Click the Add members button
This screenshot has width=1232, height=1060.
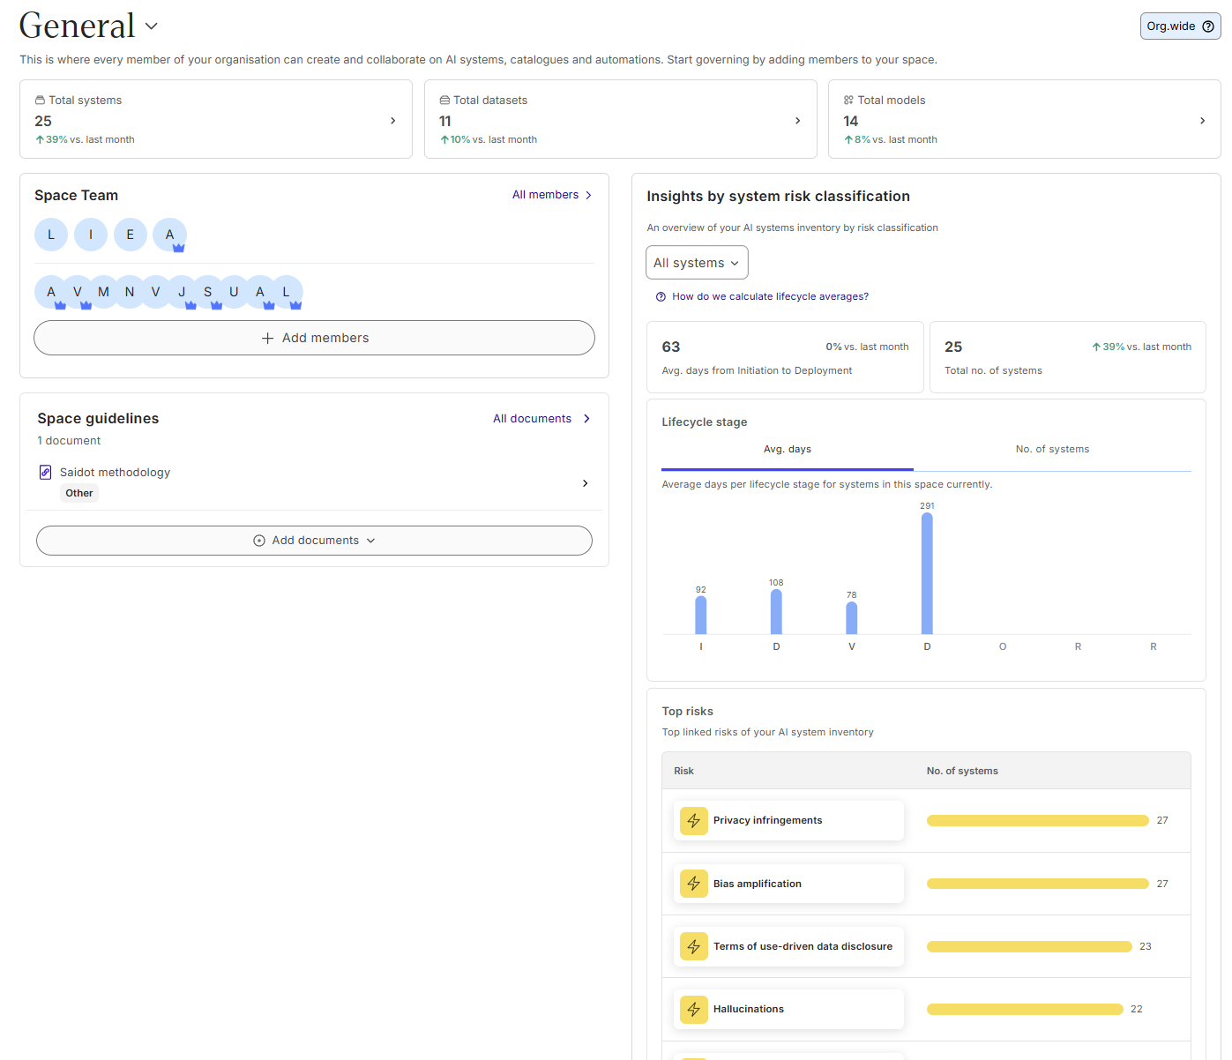pyautogui.click(x=314, y=338)
